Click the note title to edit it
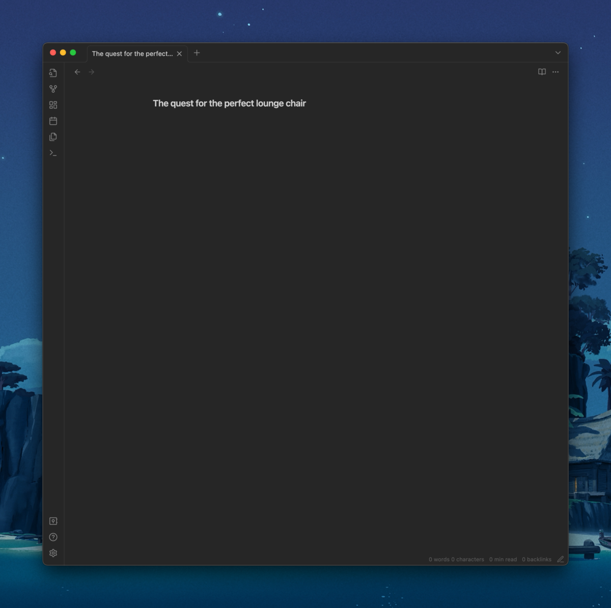 tap(229, 103)
